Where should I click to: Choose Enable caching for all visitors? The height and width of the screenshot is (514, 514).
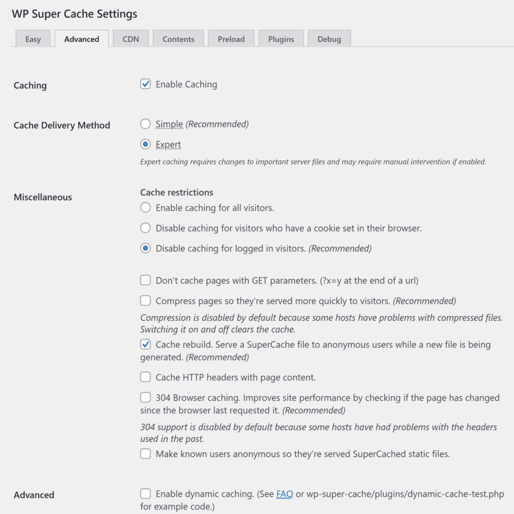pyautogui.click(x=146, y=207)
